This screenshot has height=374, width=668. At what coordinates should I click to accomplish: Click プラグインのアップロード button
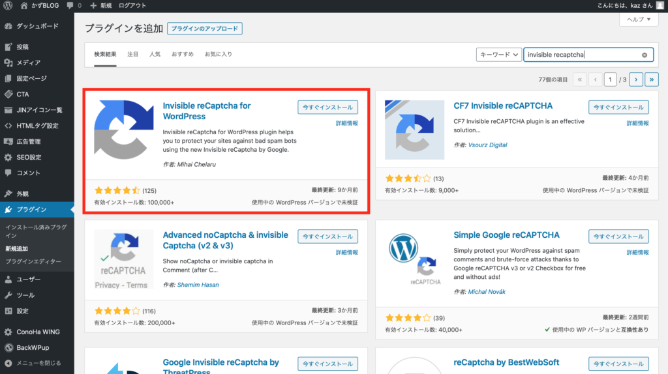pos(204,29)
